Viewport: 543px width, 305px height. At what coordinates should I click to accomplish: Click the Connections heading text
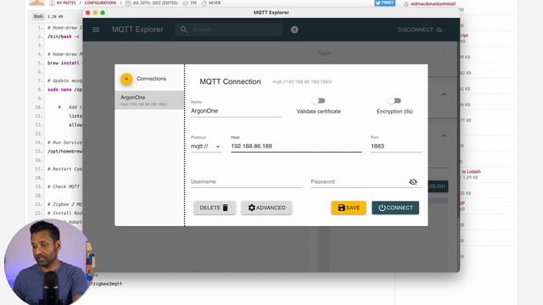coord(151,79)
